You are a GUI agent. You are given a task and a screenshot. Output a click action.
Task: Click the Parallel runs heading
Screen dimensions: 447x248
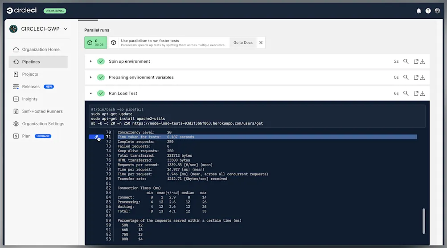tap(97, 30)
